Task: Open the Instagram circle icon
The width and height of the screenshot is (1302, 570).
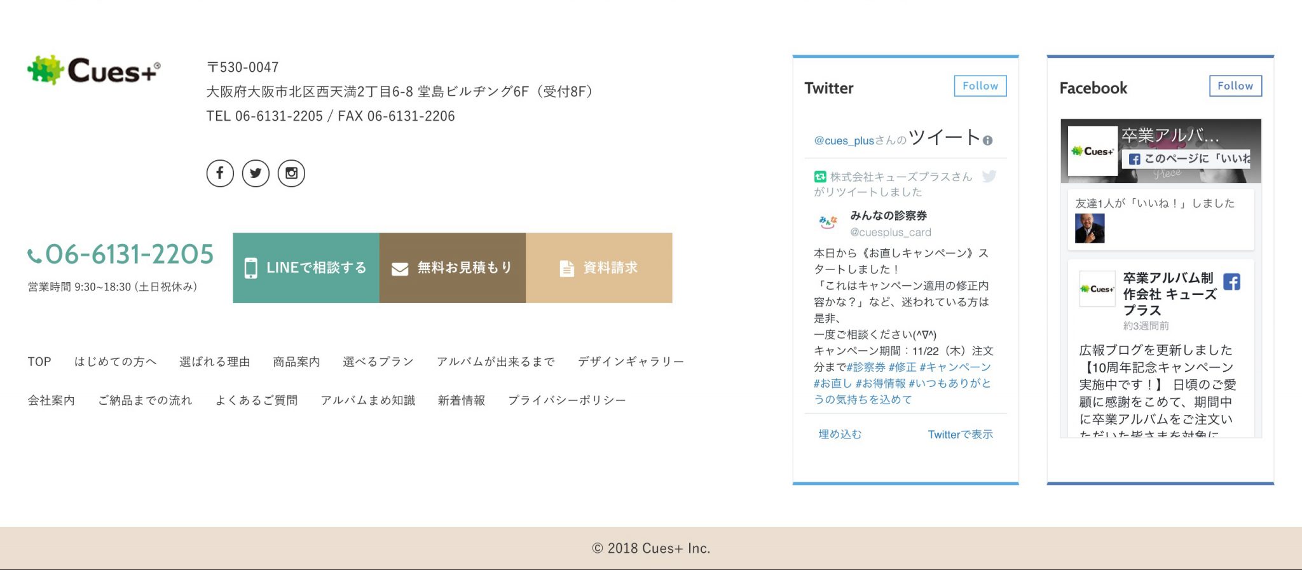Action: [291, 173]
